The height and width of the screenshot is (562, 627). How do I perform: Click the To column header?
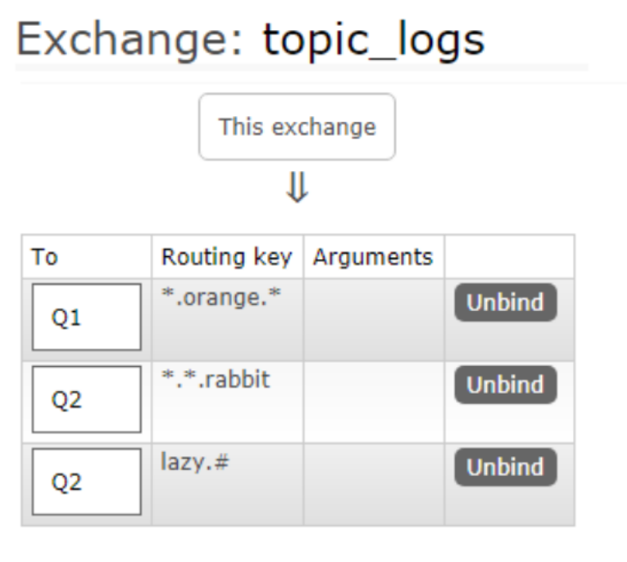point(45,257)
